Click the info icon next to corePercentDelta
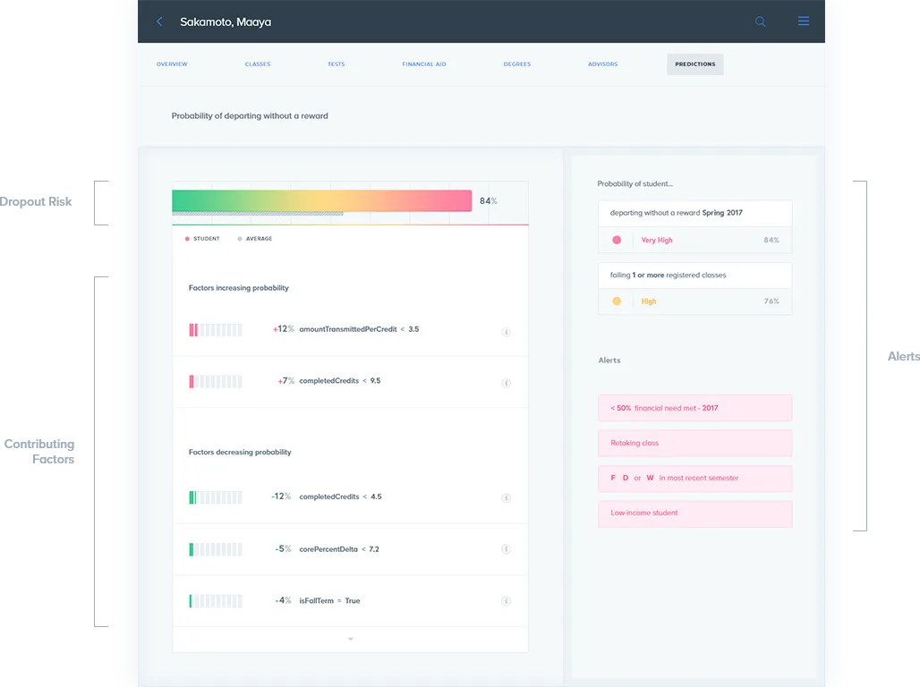The image size is (920, 687). [506, 548]
